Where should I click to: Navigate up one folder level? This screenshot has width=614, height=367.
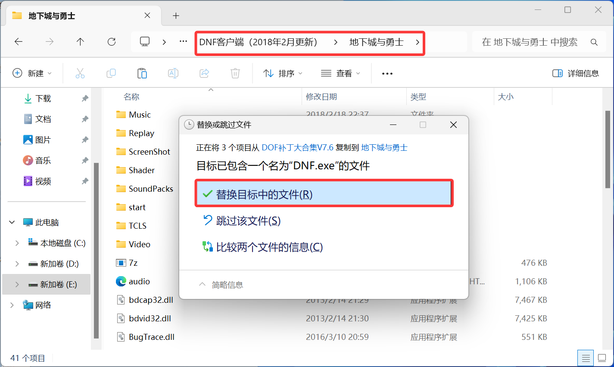80,41
